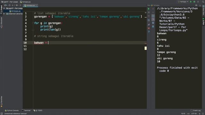Click restore layout icon in Run panel

[x=149, y=20]
